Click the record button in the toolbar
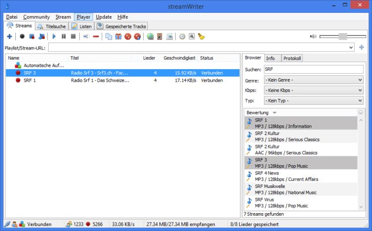Image resolution: width=372 pixels, height=231 pixels. coord(22,37)
